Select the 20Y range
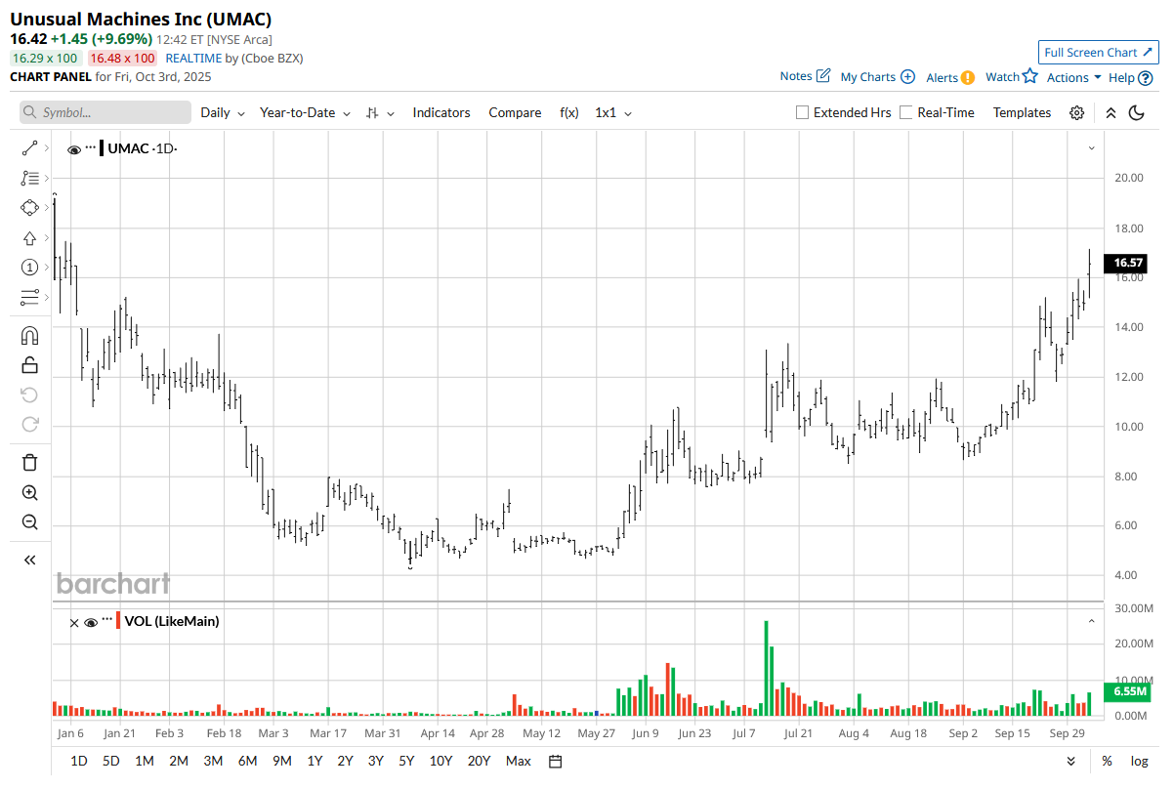The width and height of the screenshot is (1174, 789). [479, 761]
